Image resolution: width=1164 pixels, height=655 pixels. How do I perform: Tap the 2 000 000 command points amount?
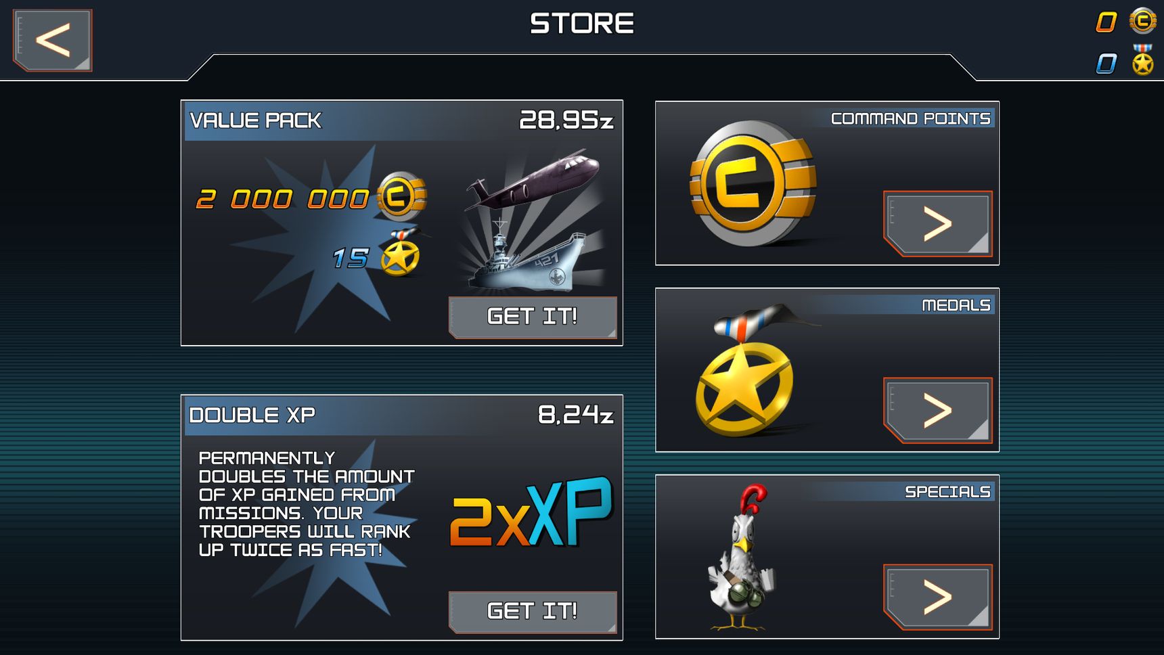coord(282,199)
